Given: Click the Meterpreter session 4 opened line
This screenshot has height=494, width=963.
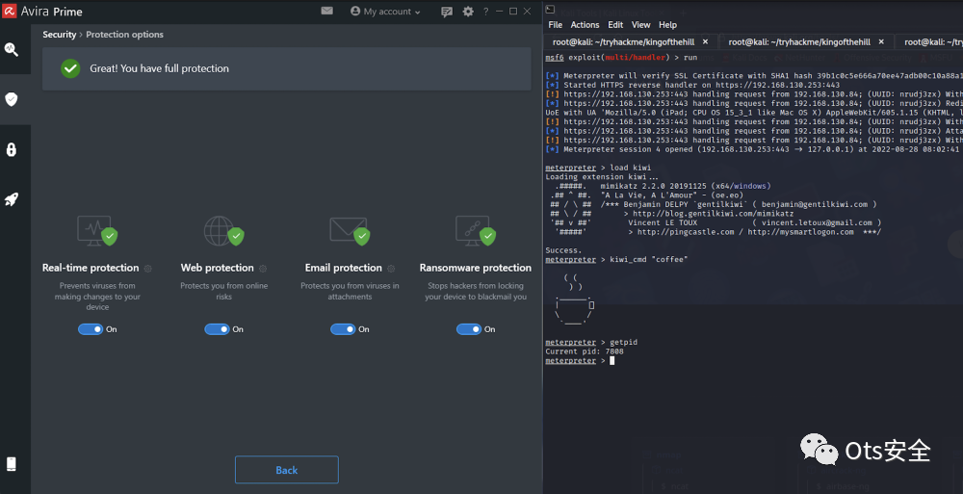Looking at the screenshot, I should click(754, 149).
